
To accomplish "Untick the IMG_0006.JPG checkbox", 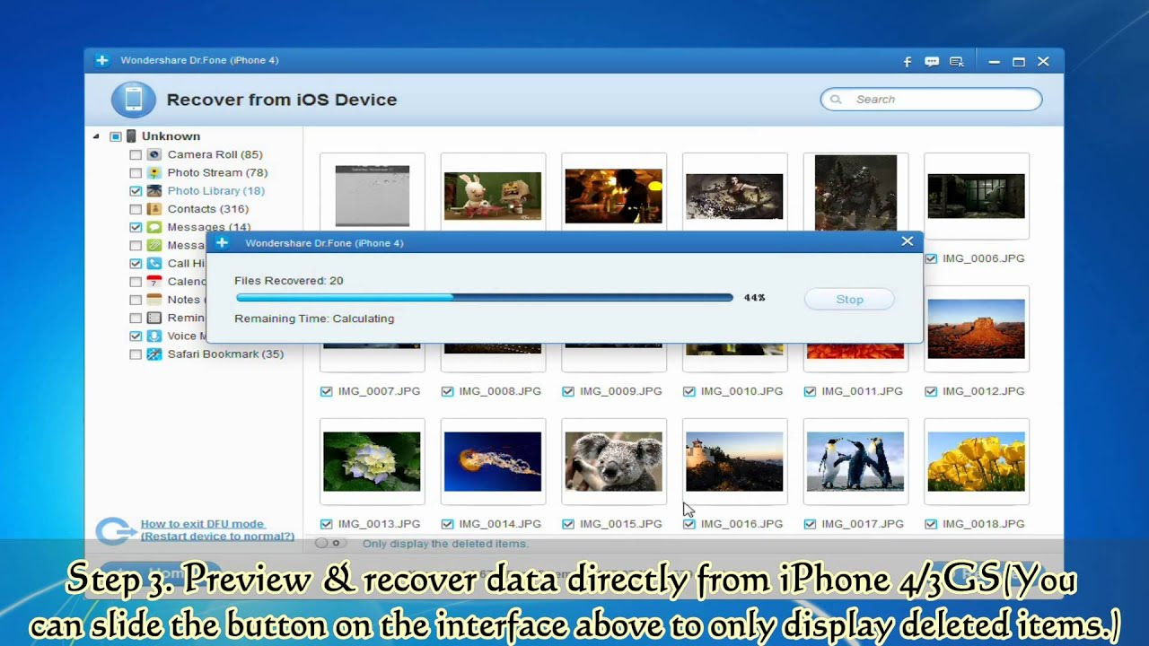I will click(931, 258).
